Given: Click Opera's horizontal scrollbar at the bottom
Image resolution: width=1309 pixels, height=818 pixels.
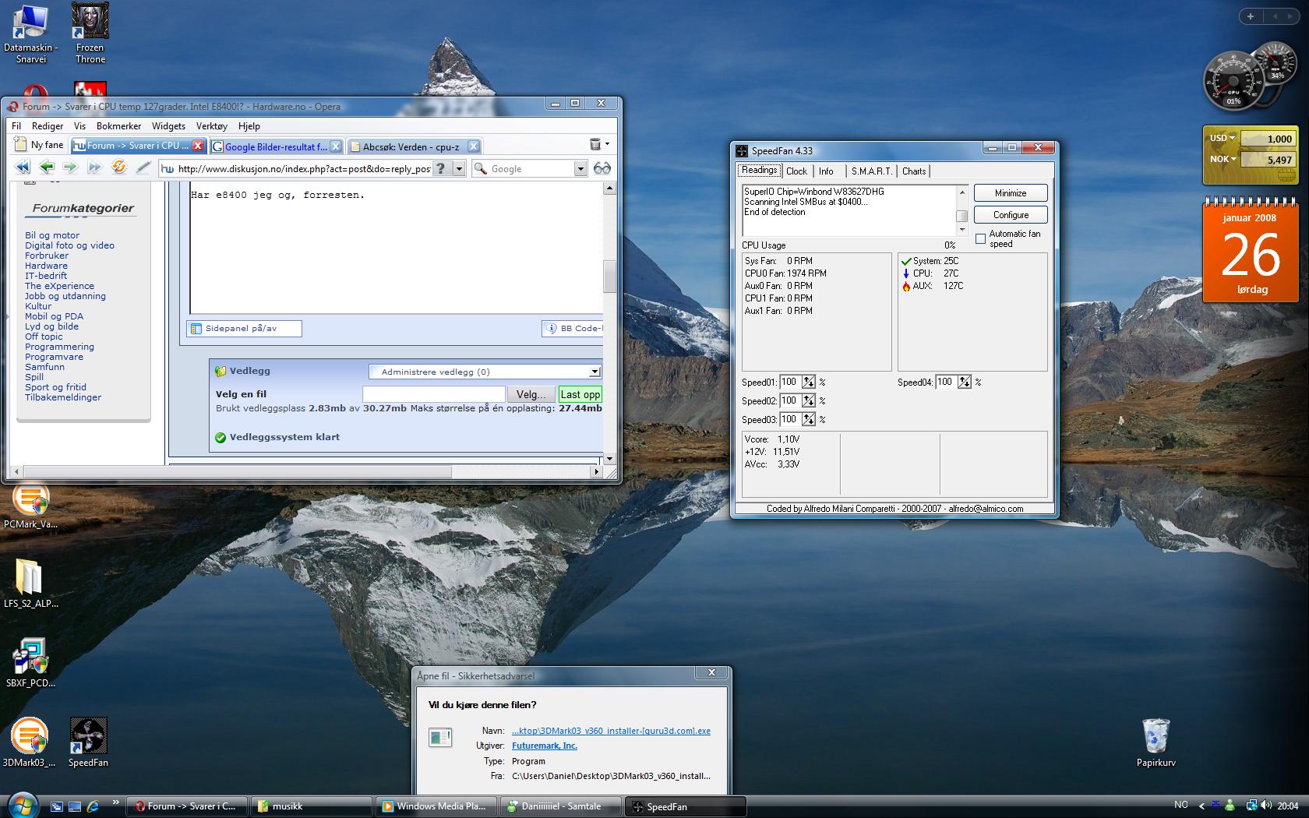Looking at the screenshot, I should coord(238,471).
